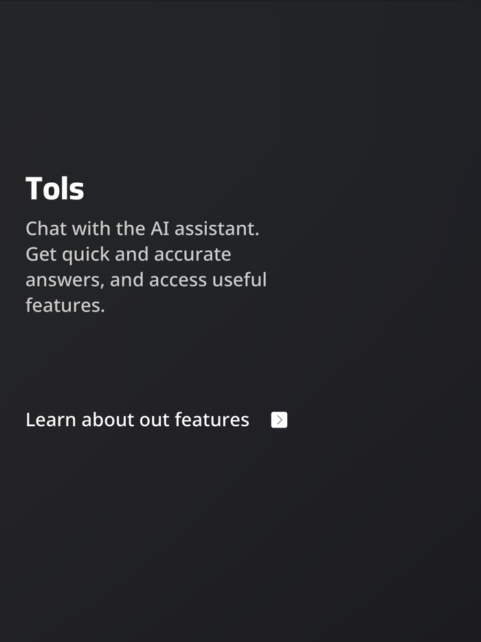
Task: Hit the arrow icon after 'Learn about out features'
Action: 279,419
